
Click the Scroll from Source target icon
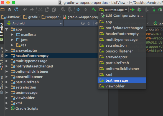coord(83,23)
